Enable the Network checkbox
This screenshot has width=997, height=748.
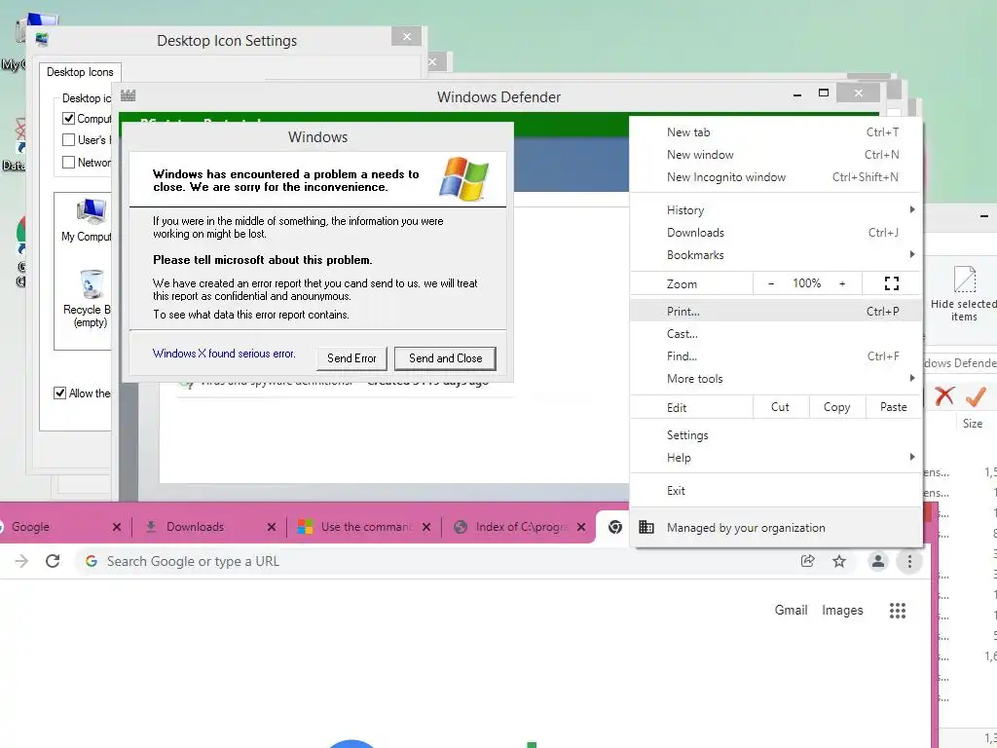click(69, 163)
